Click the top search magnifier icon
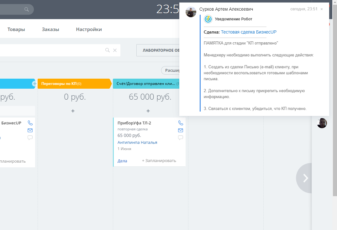 coord(26,9)
